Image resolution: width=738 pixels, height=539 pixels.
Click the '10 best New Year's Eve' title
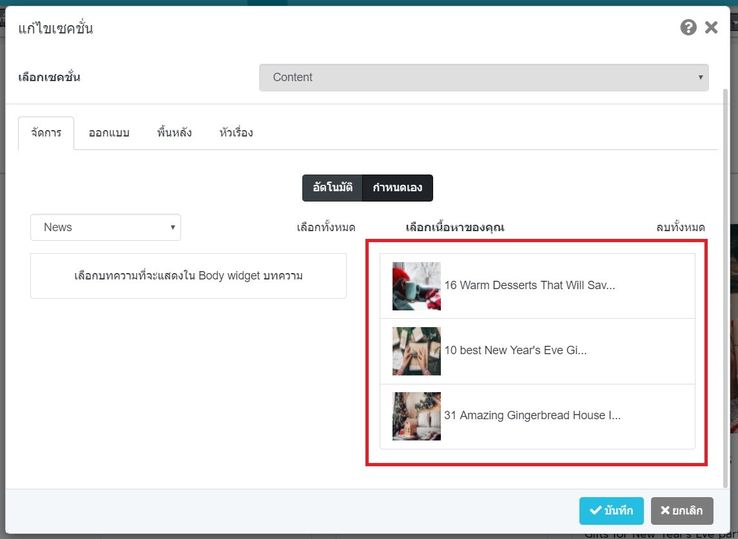[515, 351]
